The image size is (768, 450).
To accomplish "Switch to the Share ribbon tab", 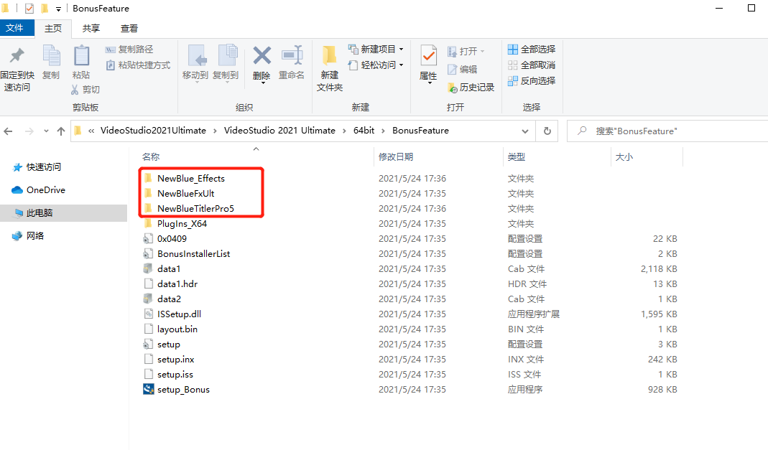I will click(x=91, y=29).
